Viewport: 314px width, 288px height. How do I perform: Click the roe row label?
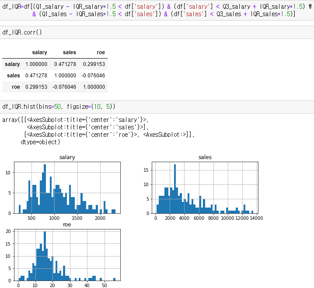(x=16, y=87)
